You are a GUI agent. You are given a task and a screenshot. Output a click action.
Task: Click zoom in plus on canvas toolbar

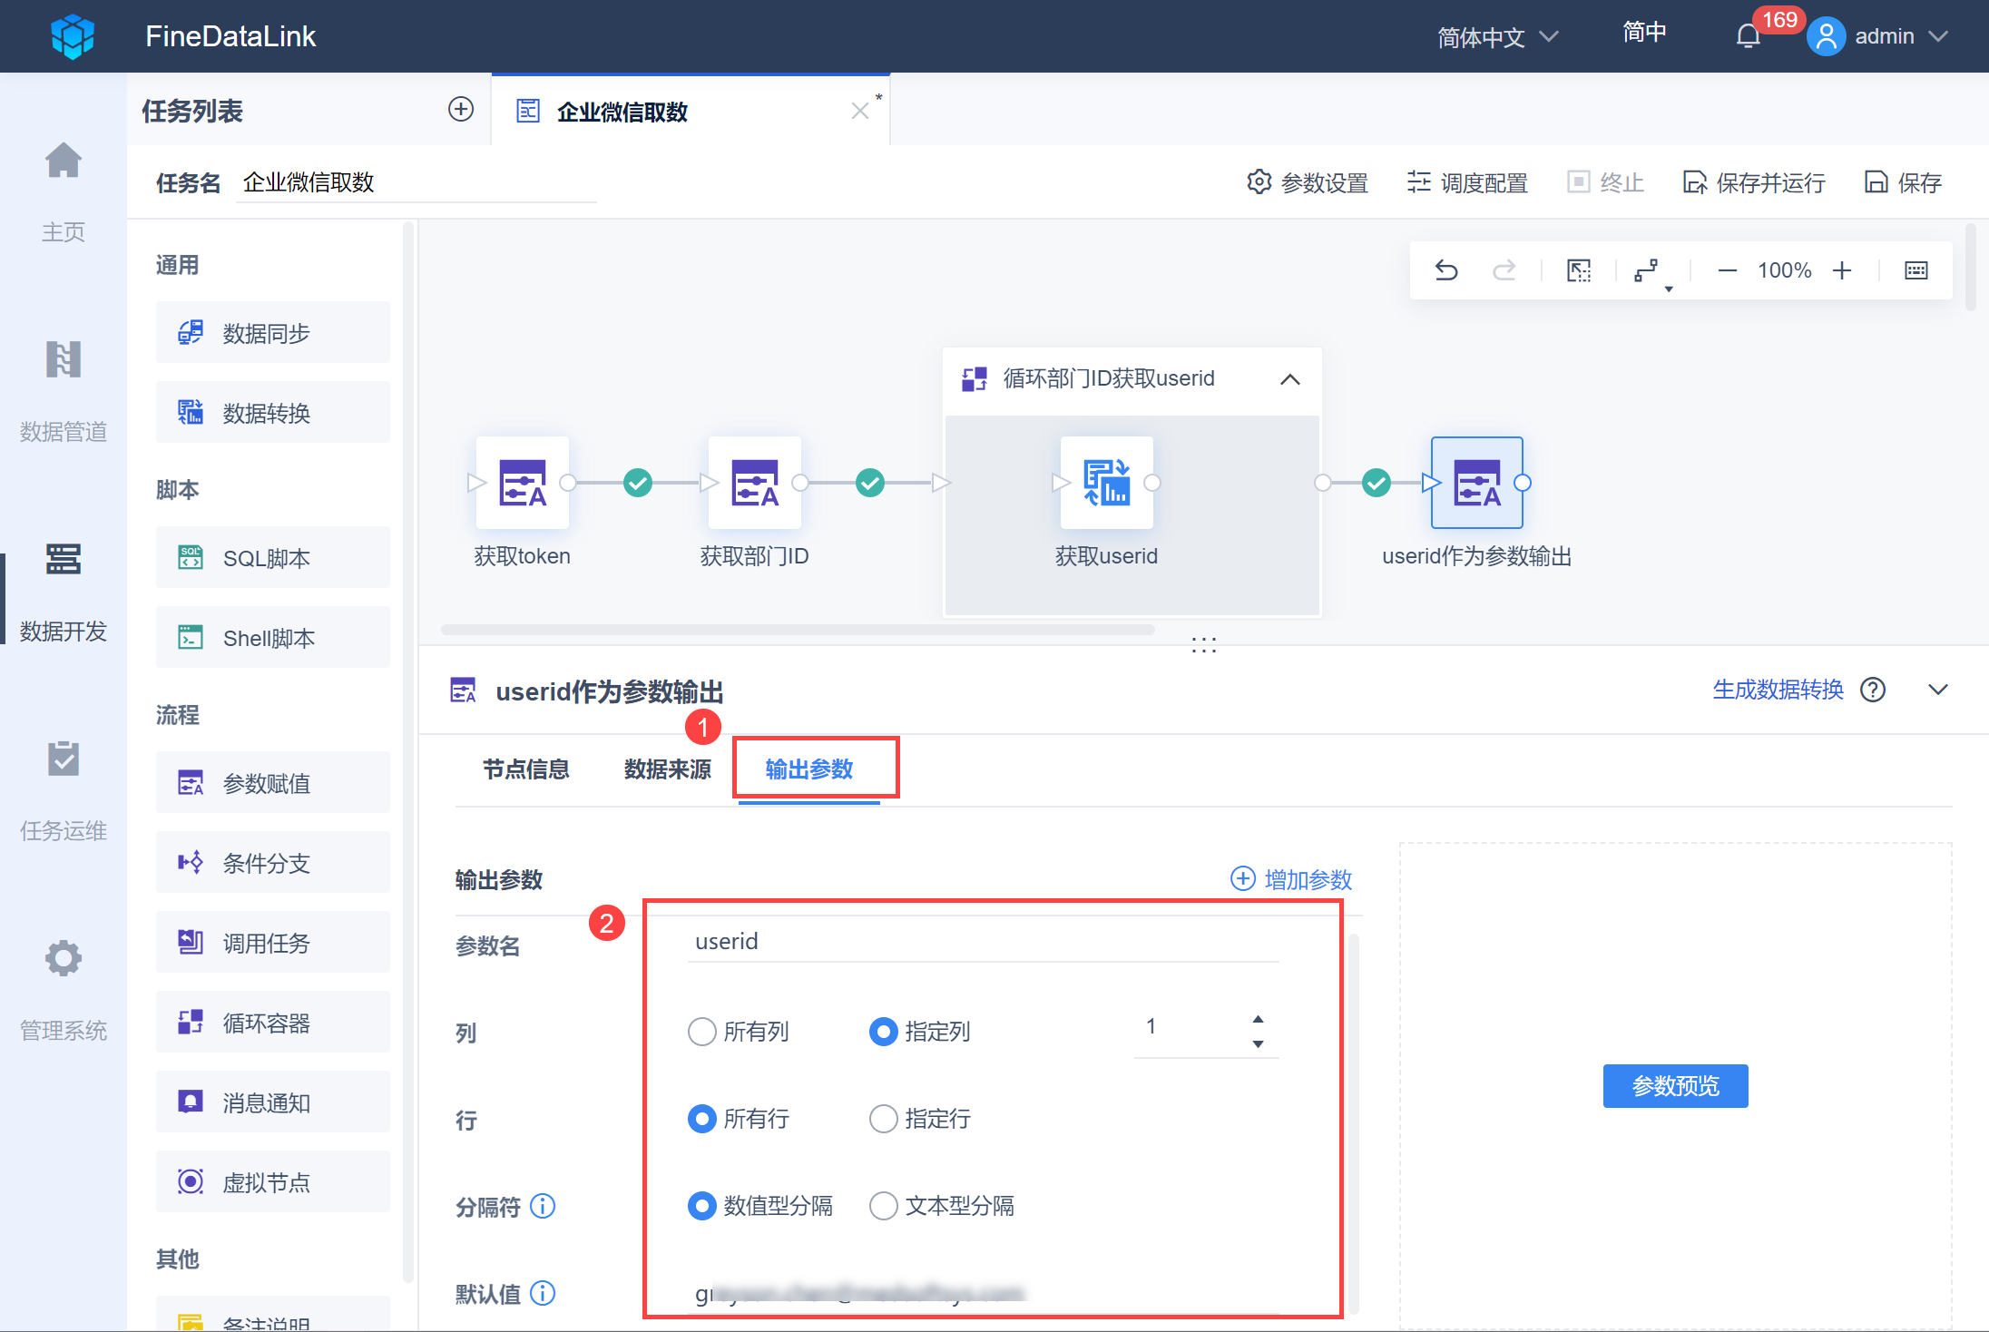[x=1842, y=270]
